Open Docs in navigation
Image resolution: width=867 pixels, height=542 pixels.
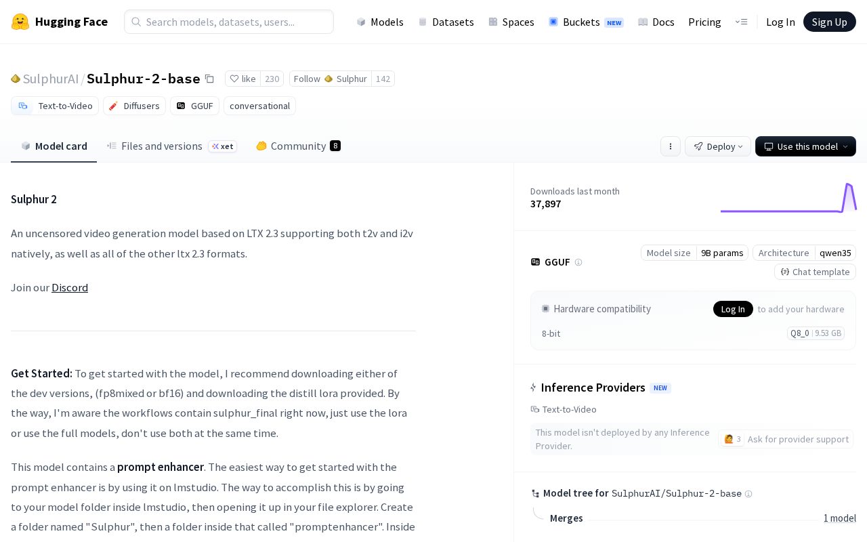656,22
